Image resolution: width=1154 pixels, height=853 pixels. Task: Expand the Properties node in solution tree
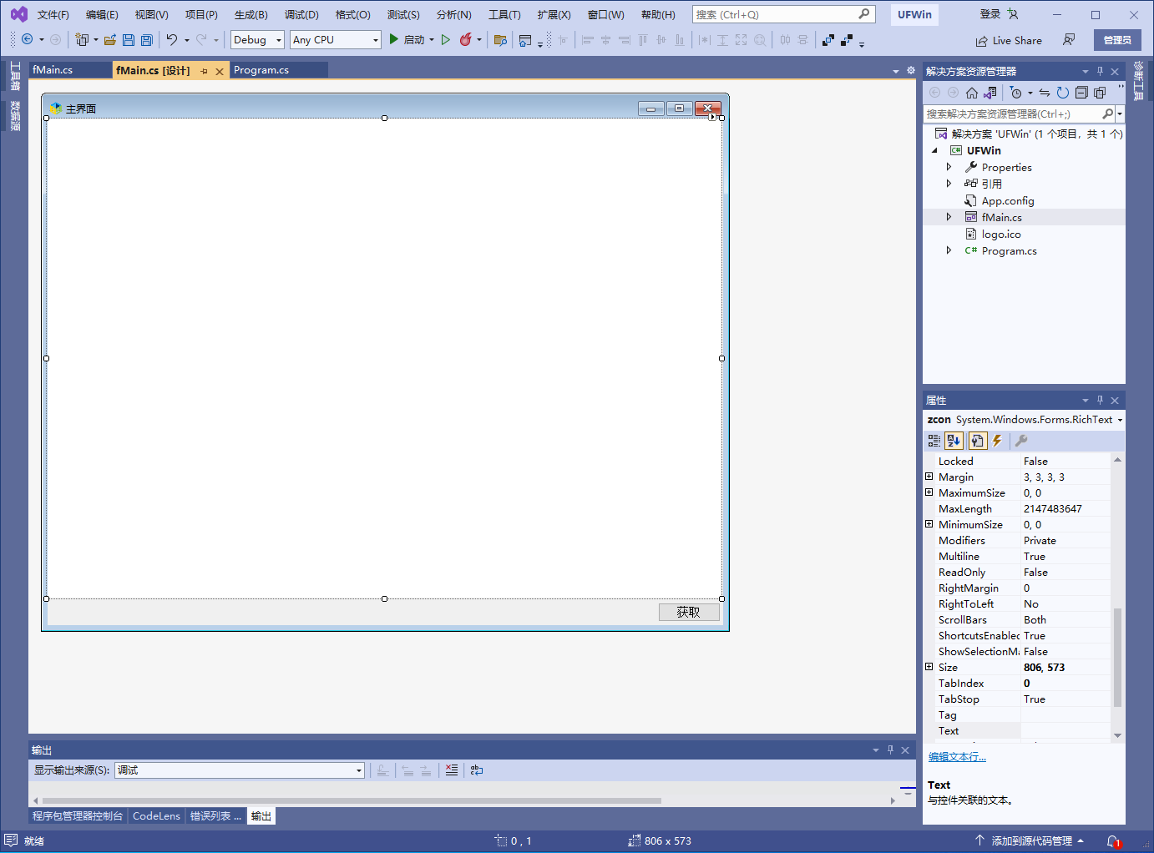[949, 167]
